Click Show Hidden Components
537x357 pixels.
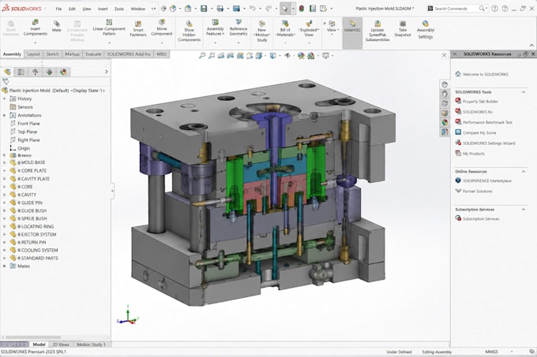click(189, 31)
